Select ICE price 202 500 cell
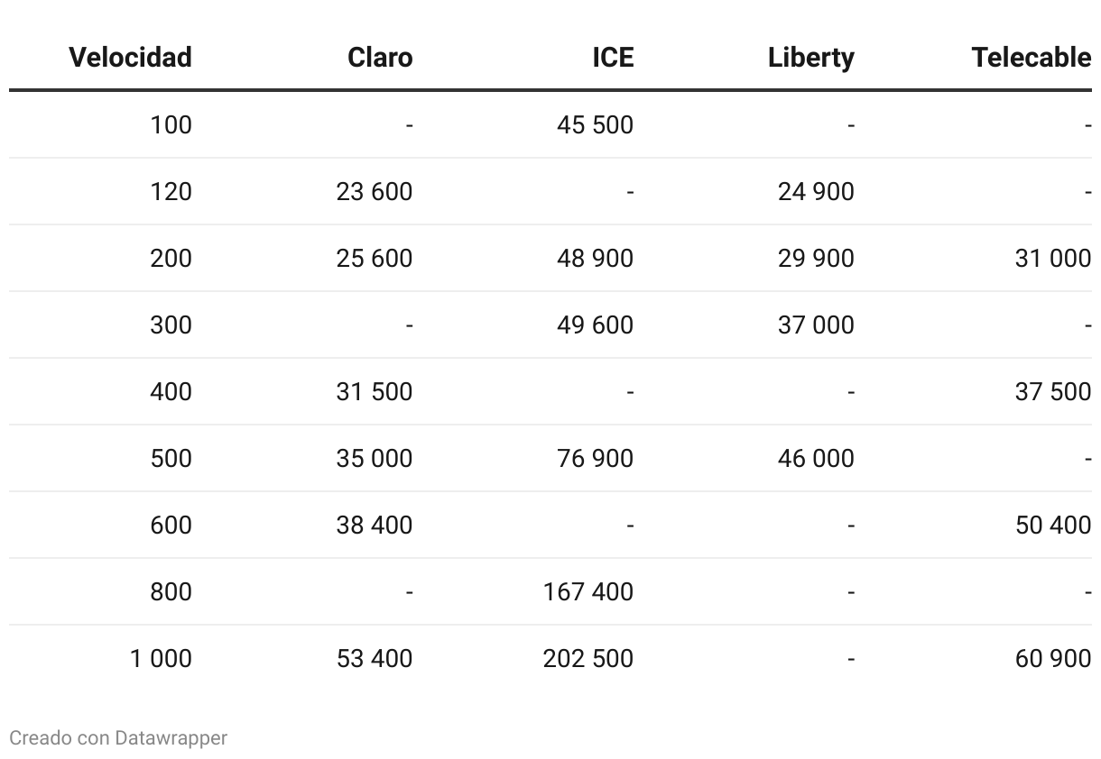 point(588,659)
